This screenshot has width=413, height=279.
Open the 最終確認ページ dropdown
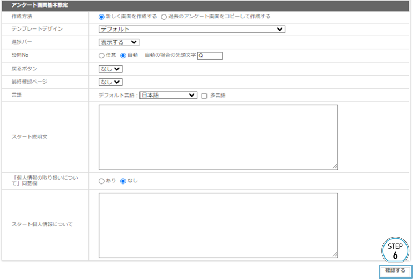tap(110, 82)
